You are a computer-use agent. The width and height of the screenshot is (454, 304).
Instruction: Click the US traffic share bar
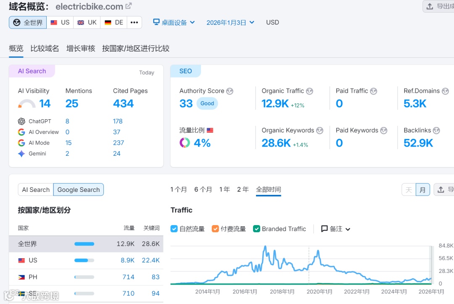pyautogui.click(x=84, y=260)
